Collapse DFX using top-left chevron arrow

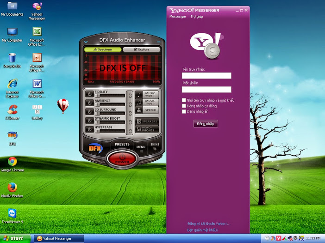coord(86,42)
